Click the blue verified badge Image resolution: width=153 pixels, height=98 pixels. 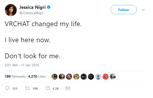click(48, 7)
